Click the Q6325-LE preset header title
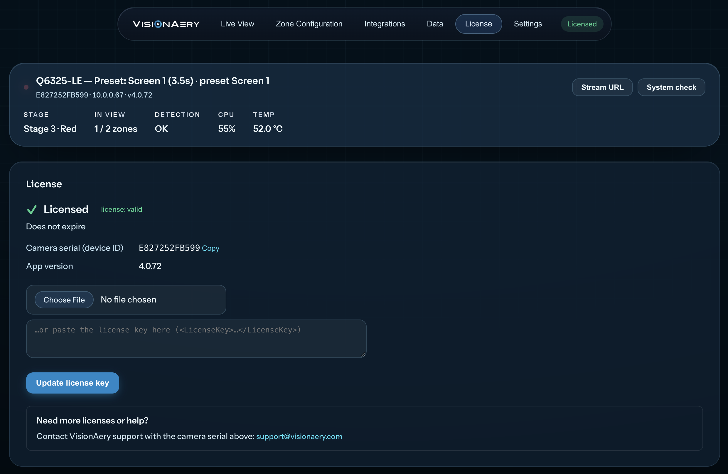This screenshot has width=728, height=474. click(x=153, y=81)
